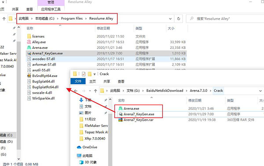264x166 pixels.
Task: Open the 共享 tab in Crack window
Action: (x=106, y=81)
